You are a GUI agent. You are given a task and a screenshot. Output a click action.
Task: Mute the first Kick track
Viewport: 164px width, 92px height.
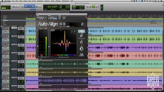coord(8,30)
